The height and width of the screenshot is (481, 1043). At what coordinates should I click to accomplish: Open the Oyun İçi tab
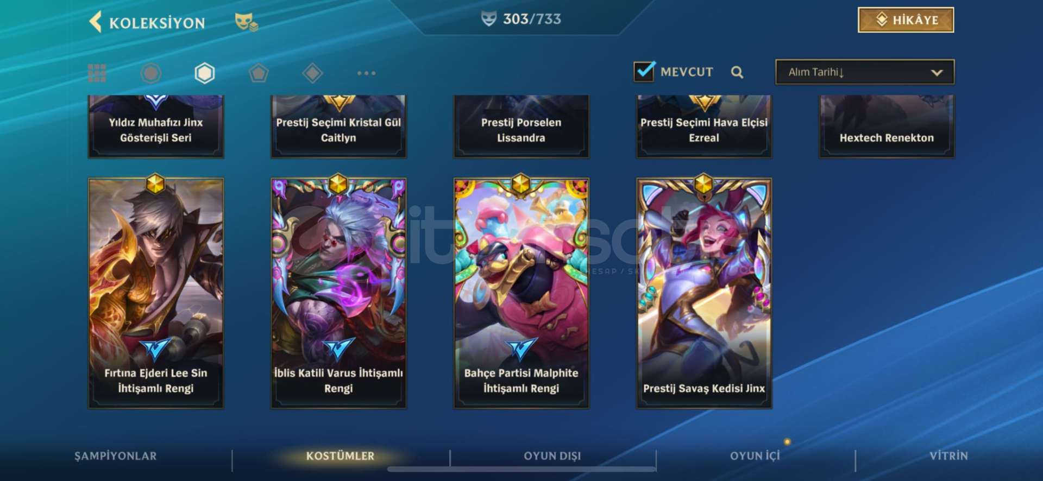coord(755,456)
